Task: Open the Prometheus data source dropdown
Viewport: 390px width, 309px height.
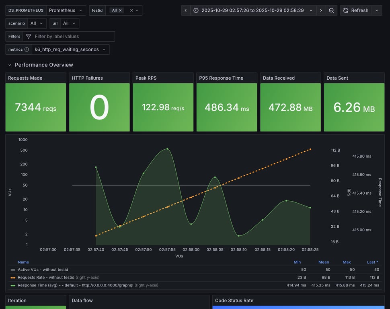Action: coord(66,10)
